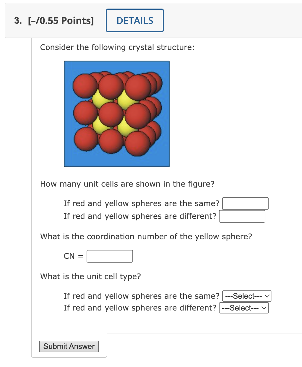Click the 'Consider the following crystal structure' text
The width and height of the screenshot is (302, 367).
(x=117, y=47)
